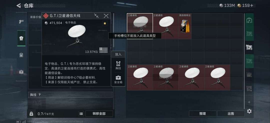Select the pistol category in left sidebar

click(21, 22)
